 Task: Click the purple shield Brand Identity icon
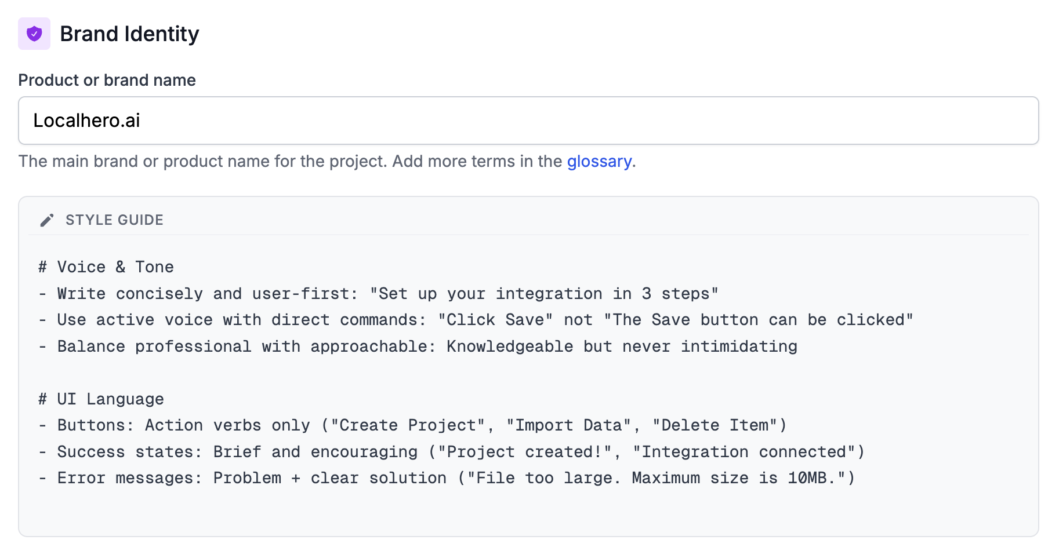(34, 34)
